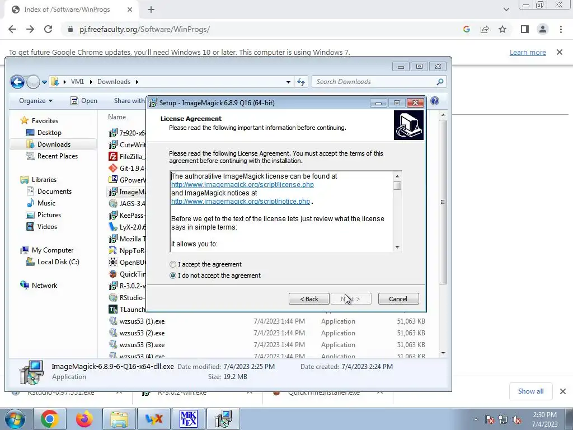
Task: Open Music library
Action: (x=46, y=203)
